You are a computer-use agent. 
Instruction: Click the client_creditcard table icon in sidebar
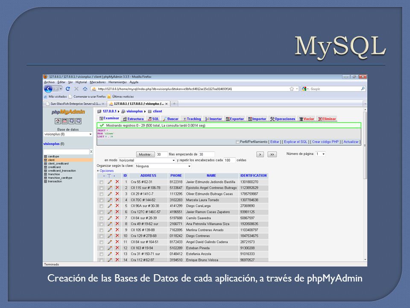46,163
